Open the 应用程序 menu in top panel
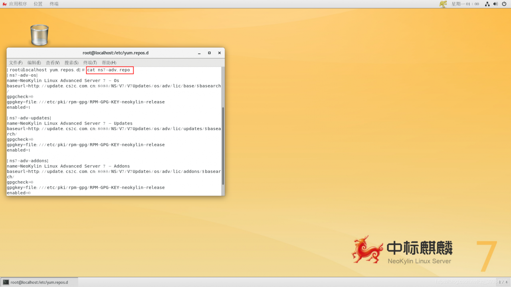Screen dimensions: 511x287 click(18, 4)
